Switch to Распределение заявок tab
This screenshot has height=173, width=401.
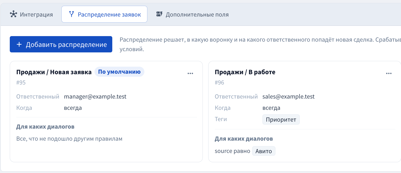pos(104,14)
